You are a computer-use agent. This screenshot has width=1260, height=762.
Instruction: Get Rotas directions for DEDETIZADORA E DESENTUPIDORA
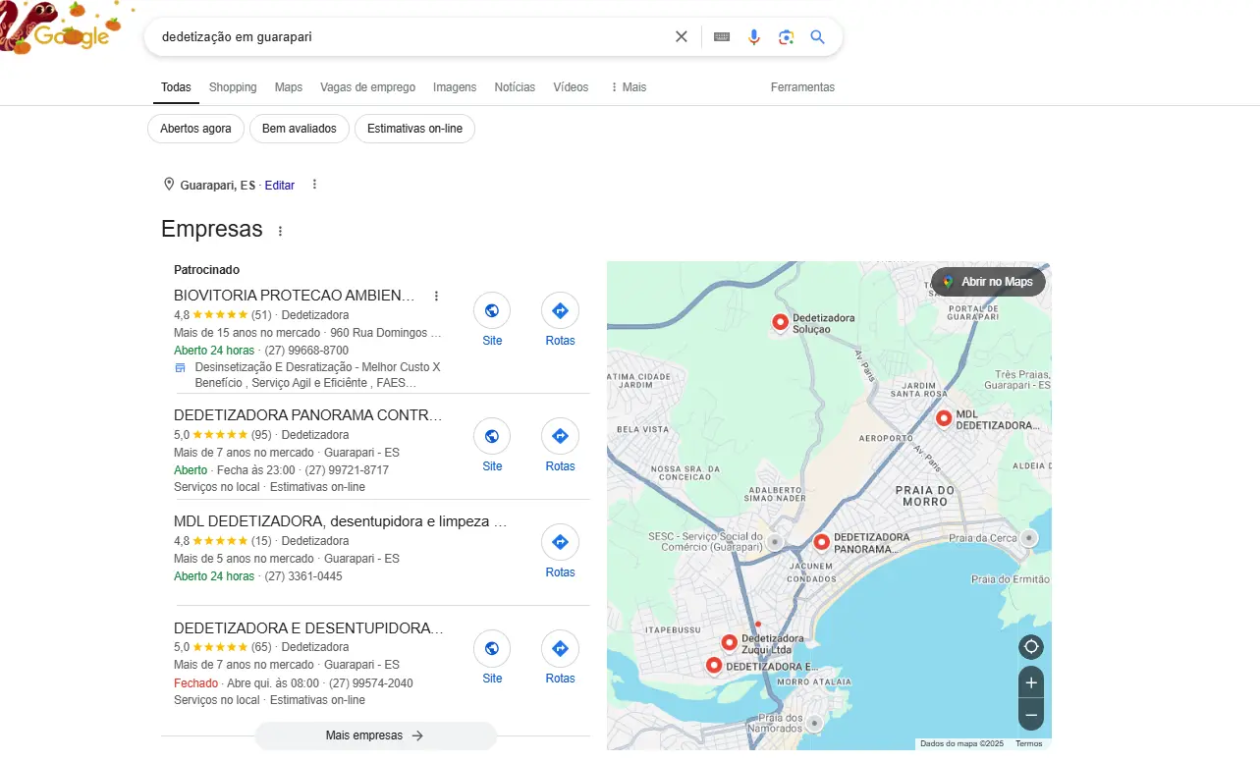tap(560, 649)
